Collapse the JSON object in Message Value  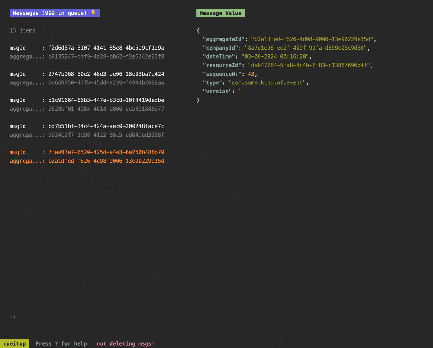[198, 30]
